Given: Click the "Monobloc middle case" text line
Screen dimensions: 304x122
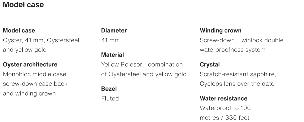Looking at the screenshot, I should (x=35, y=74).
